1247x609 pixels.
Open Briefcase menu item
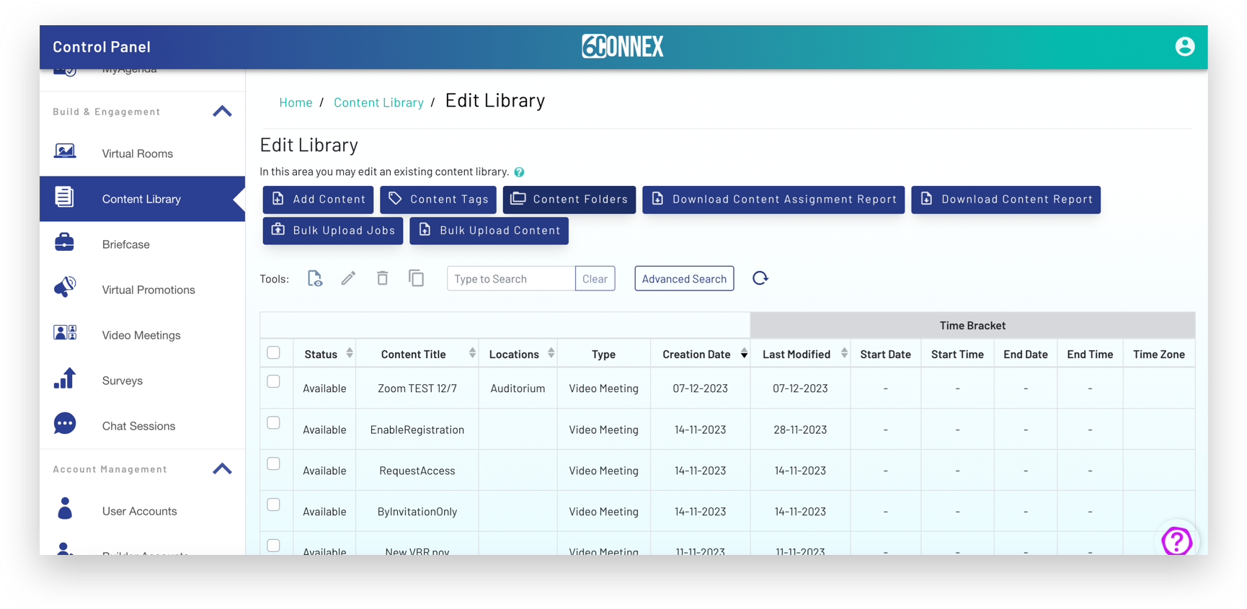[x=143, y=244]
